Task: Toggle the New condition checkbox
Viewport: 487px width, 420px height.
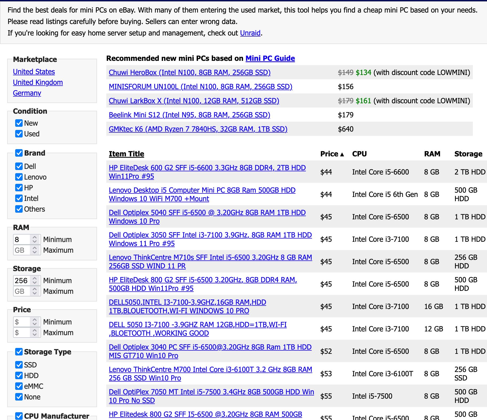Action: click(x=19, y=123)
